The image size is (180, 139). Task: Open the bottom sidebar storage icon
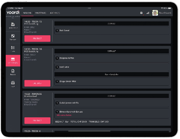click(13, 84)
